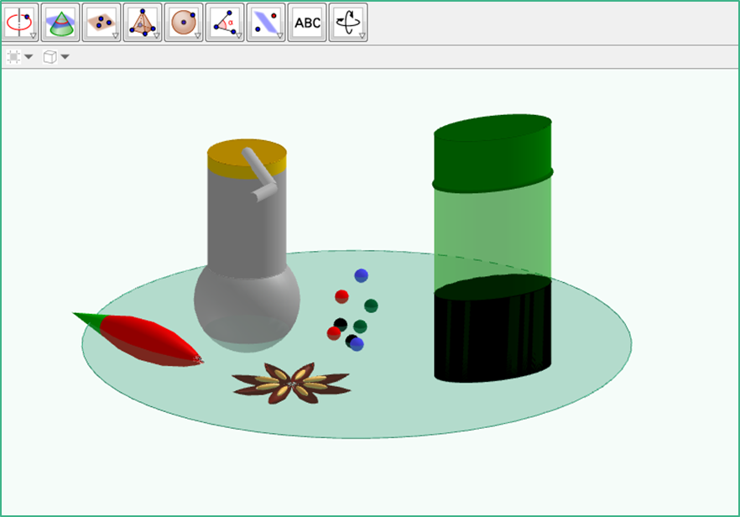
Task: Click the gold lid of the grinder
Action: [x=247, y=158]
